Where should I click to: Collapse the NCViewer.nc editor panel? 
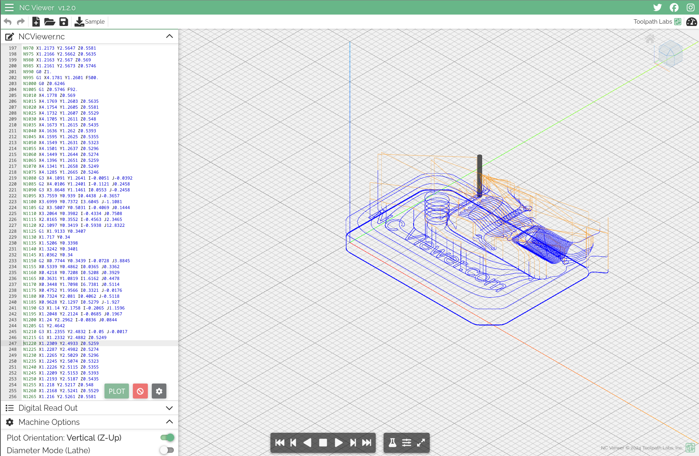[170, 36]
